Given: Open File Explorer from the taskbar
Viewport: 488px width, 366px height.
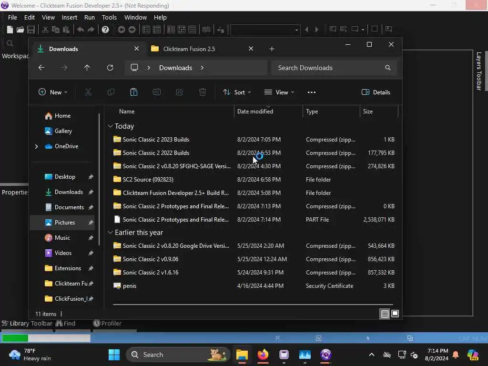Looking at the screenshot, I should [x=242, y=355].
